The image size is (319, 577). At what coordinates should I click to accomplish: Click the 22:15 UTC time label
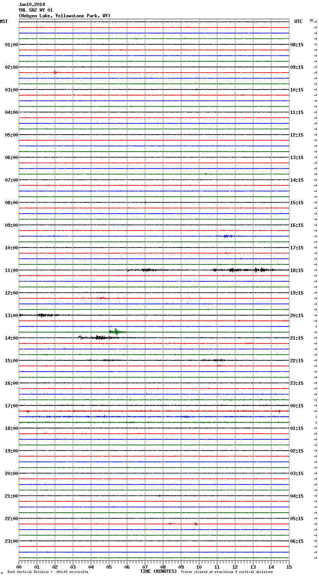[297, 361]
